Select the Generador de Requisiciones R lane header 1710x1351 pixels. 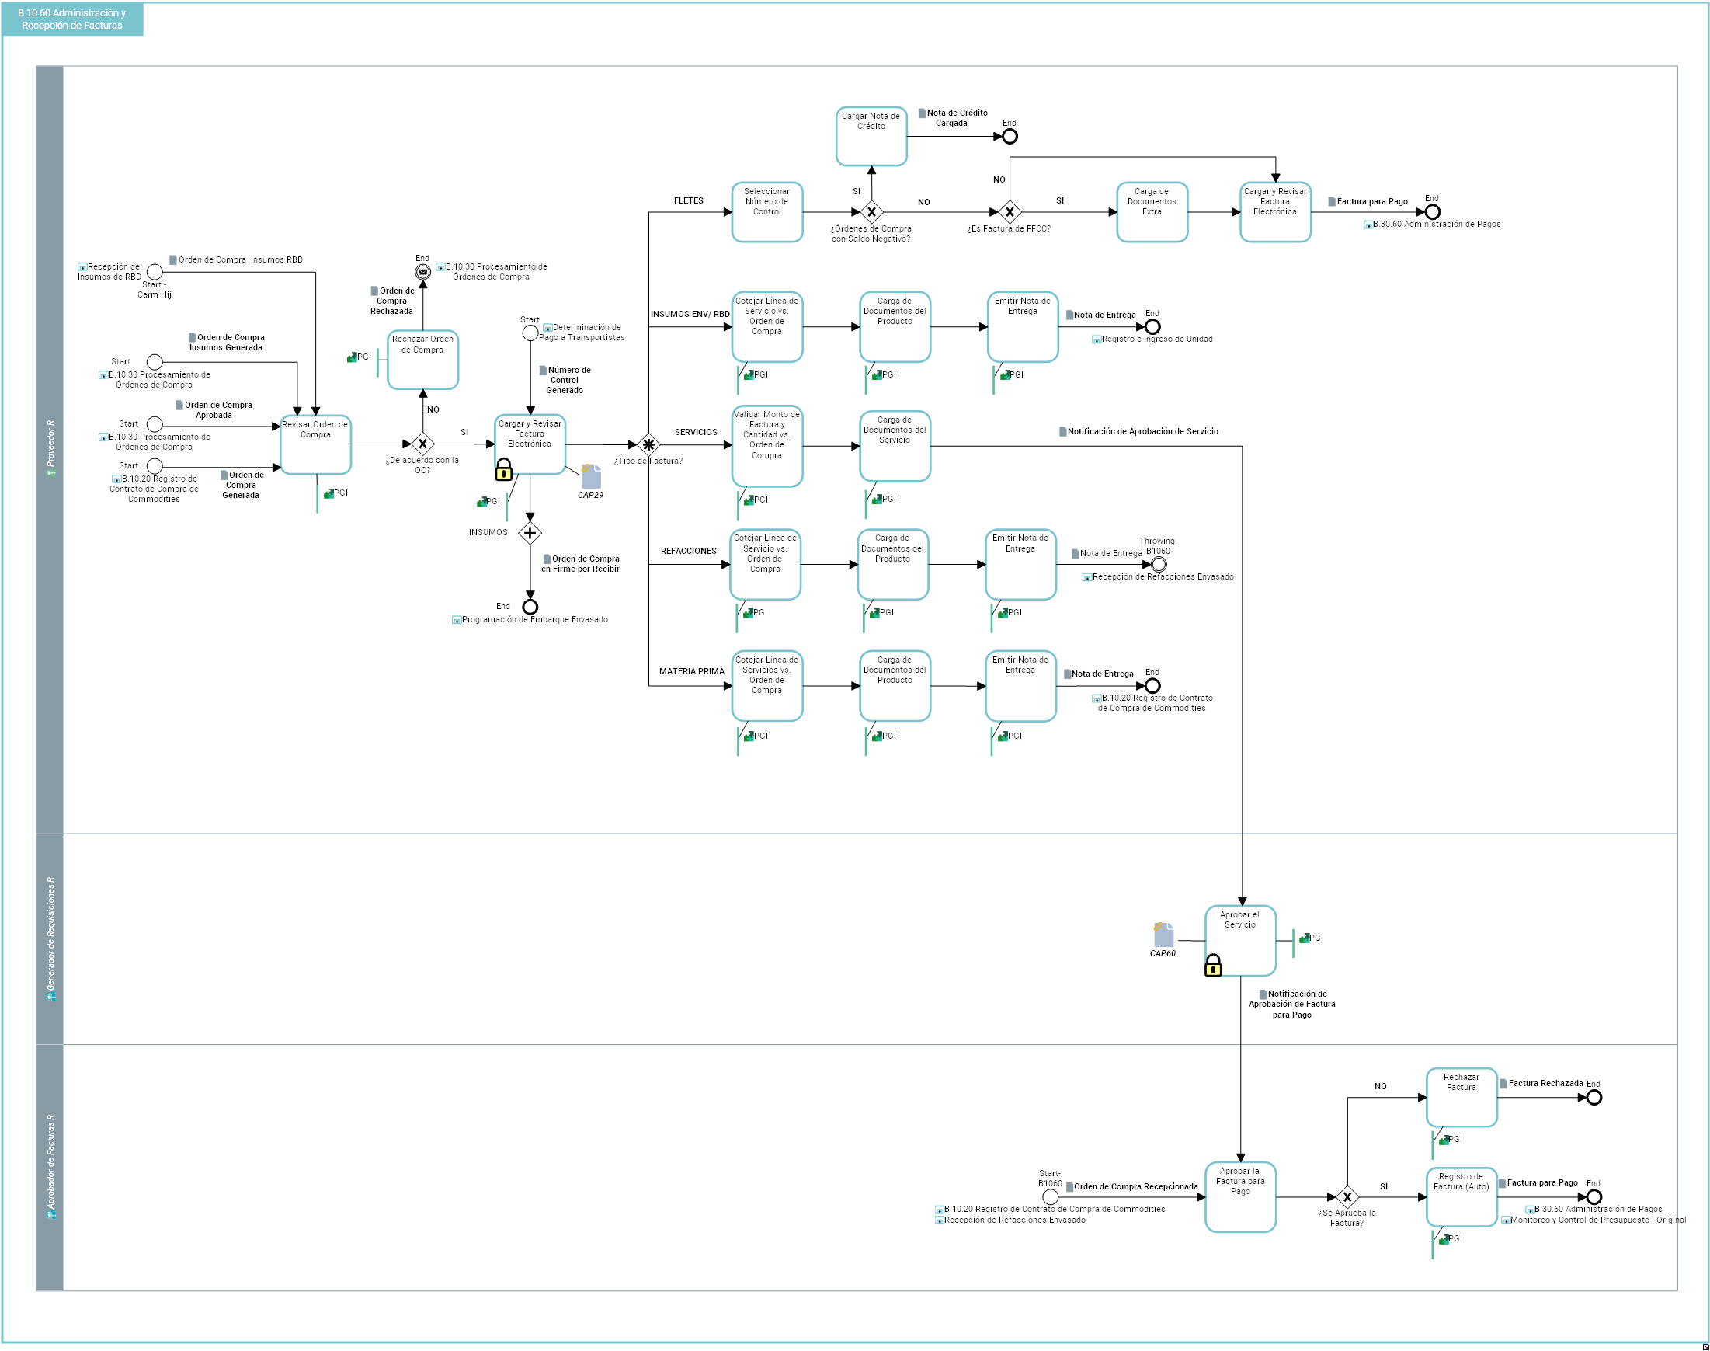click(x=50, y=939)
